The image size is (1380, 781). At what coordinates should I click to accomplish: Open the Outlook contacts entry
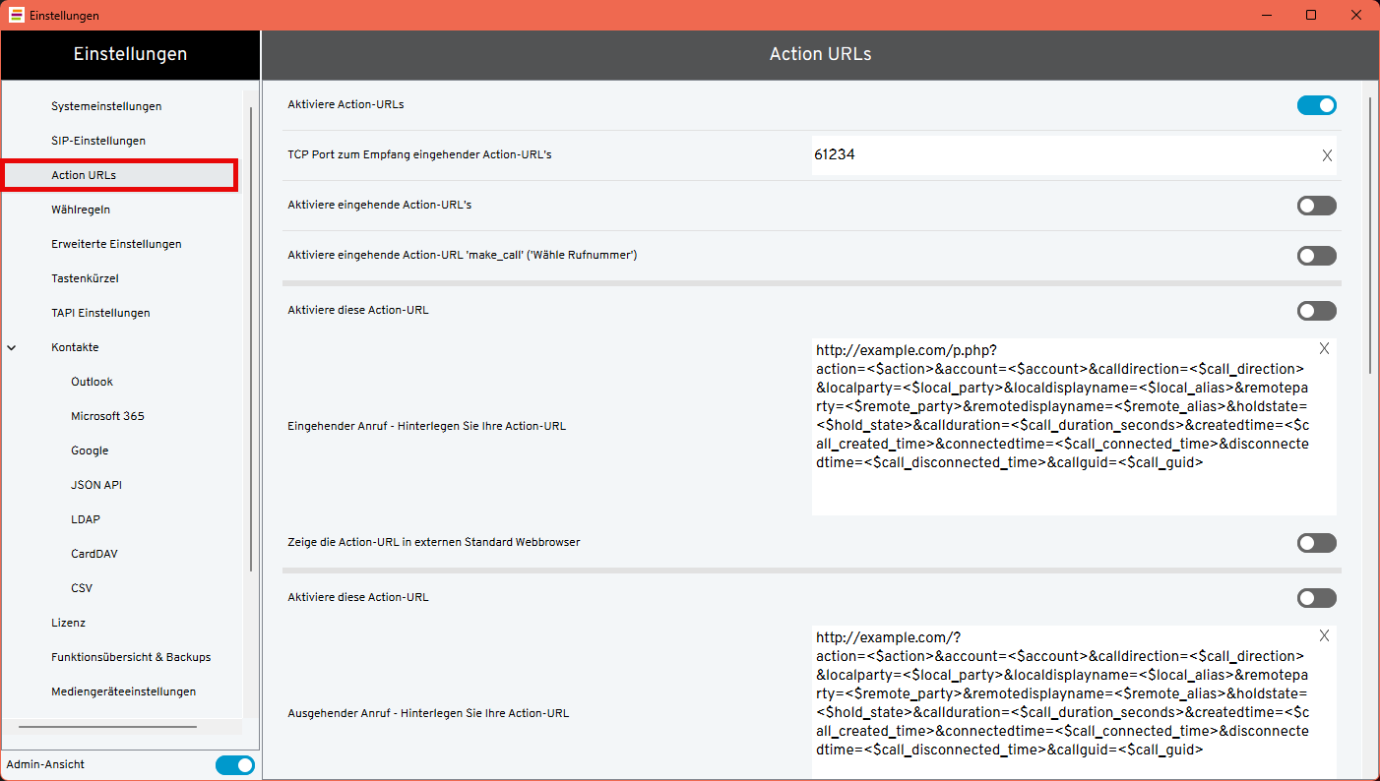click(x=92, y=382)
